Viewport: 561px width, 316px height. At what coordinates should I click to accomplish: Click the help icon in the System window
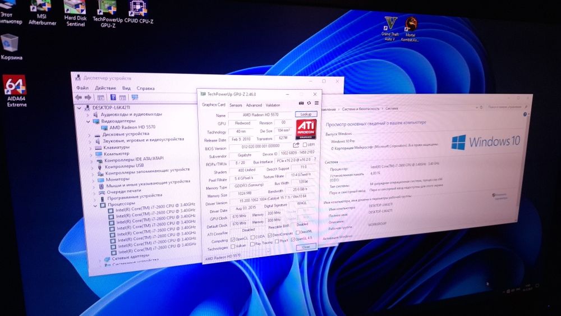coord(525,114)
